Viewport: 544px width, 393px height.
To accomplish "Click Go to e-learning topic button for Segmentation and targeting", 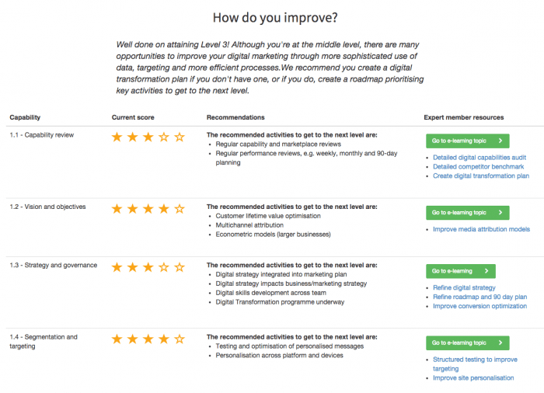I will pyautogui.click(x=467, y=343).
